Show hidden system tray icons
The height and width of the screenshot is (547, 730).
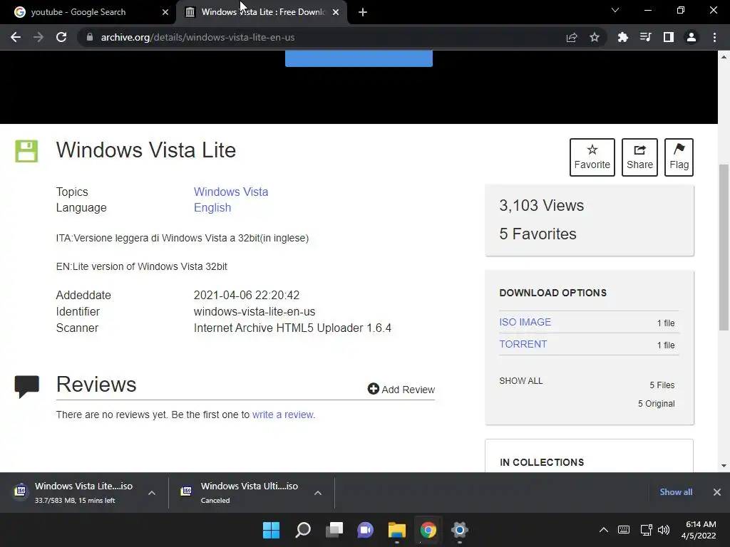604,530
